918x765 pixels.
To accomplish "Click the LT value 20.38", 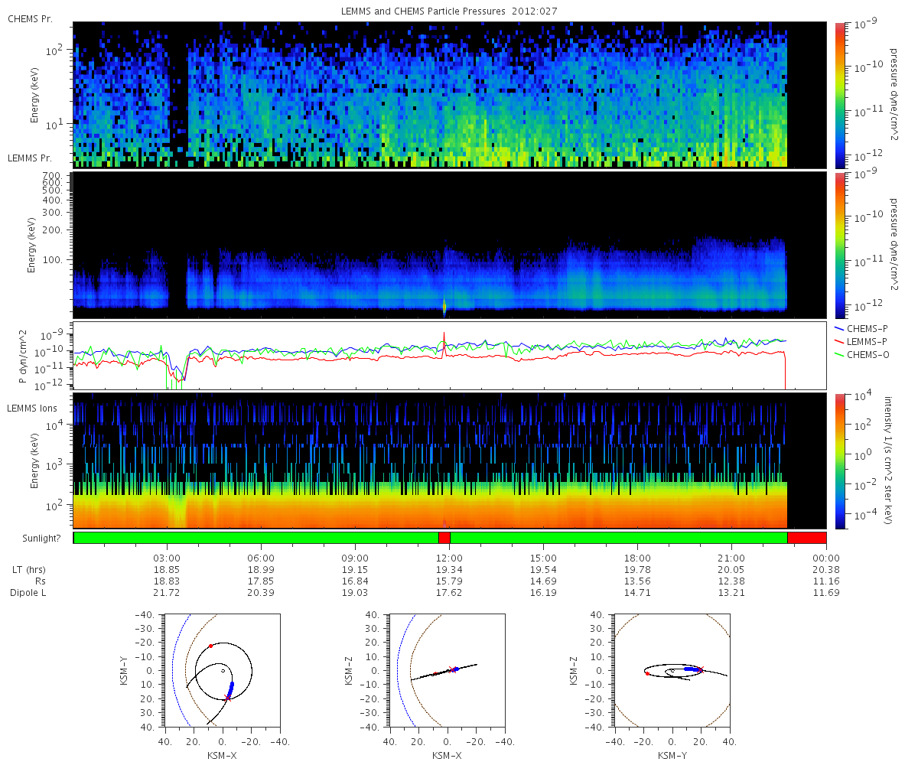I will 826,570.
